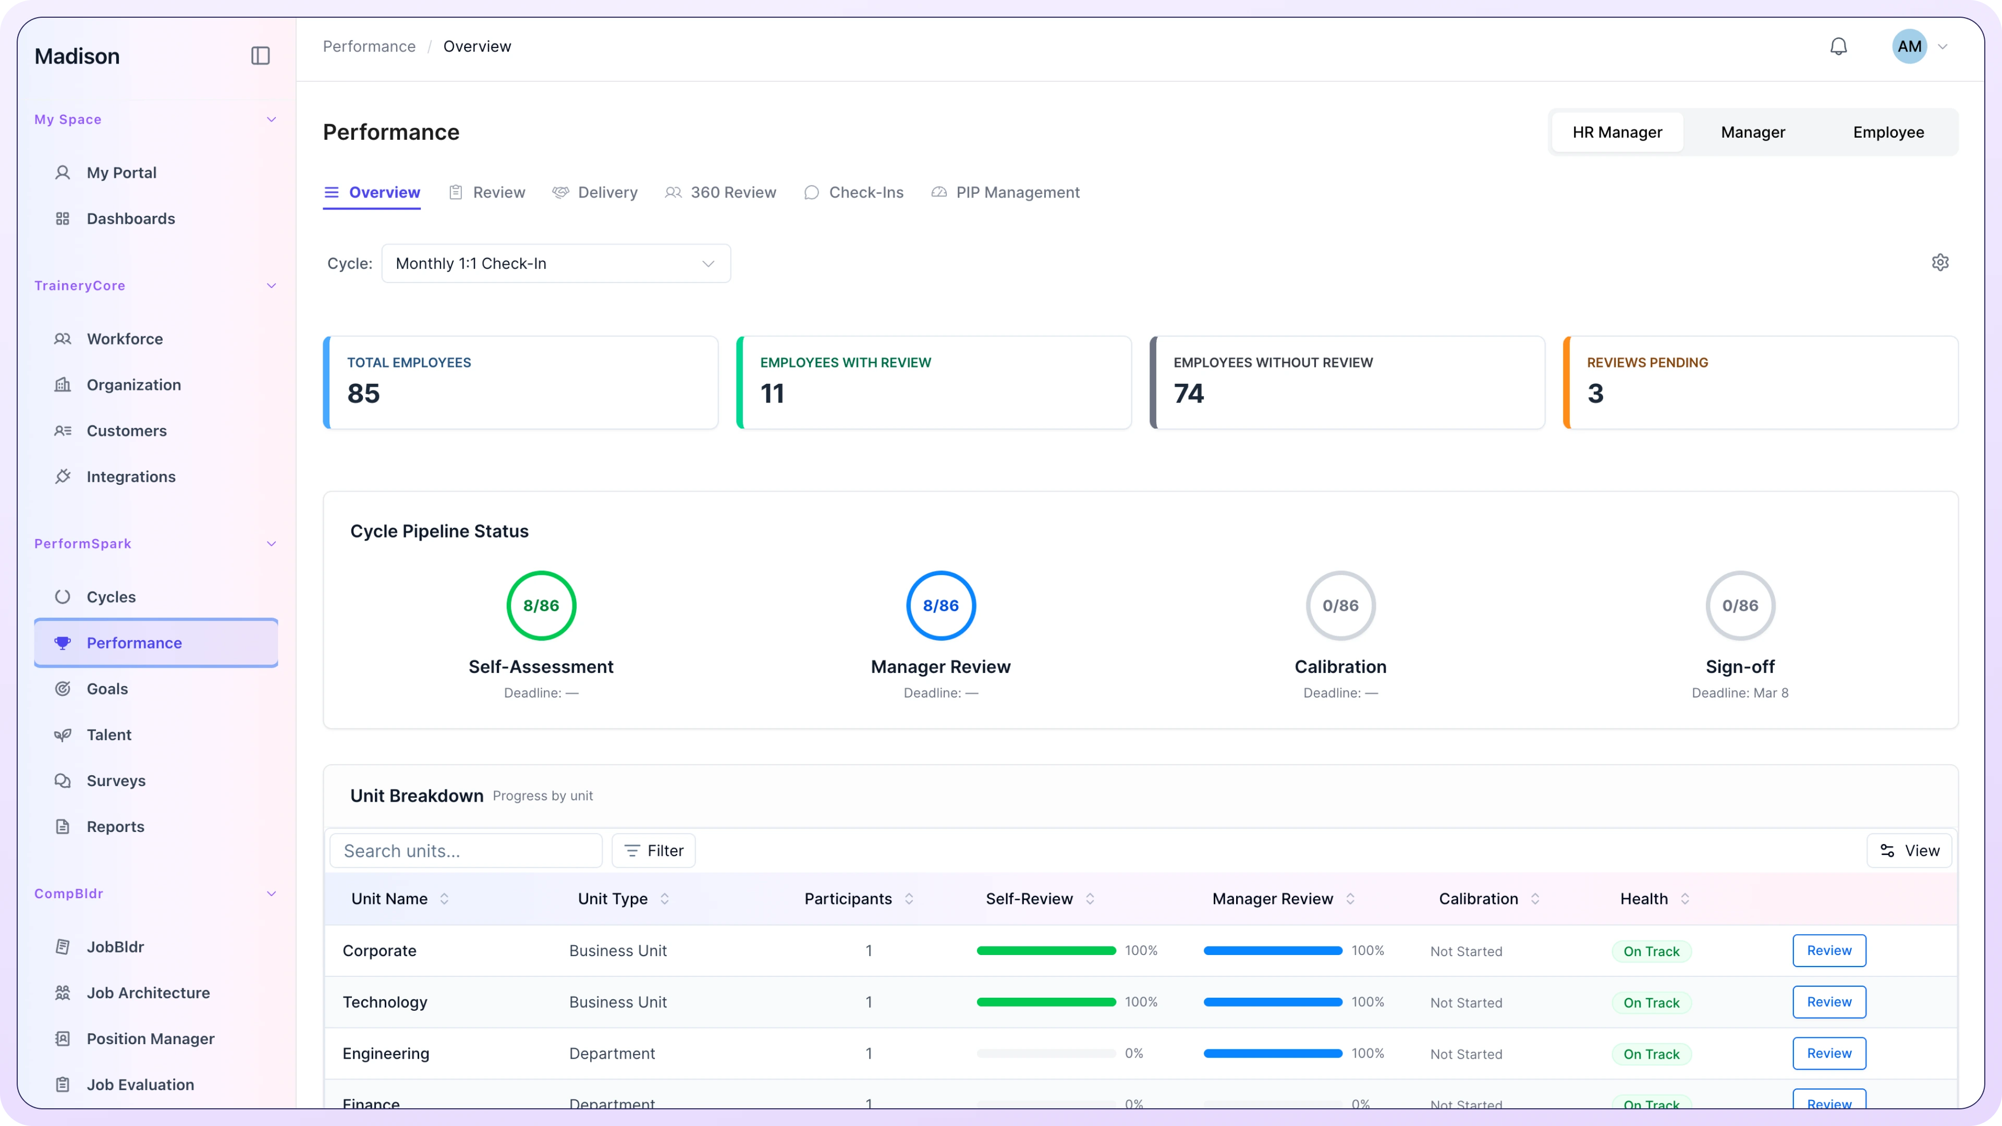Open the Cycle dropdown Monthly 1:1 Check-In

pos(556,263)
